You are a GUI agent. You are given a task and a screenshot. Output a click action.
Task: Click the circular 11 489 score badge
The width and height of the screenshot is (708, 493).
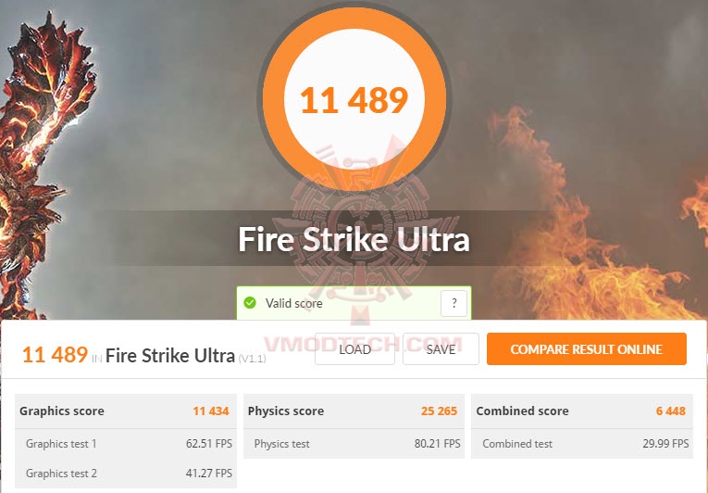(354, 99)
